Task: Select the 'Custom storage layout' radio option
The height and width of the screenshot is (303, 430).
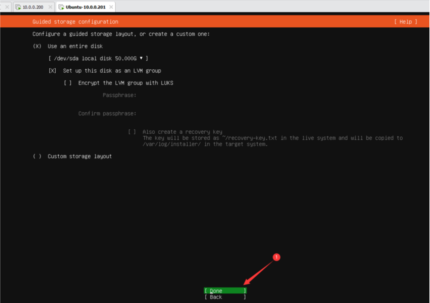Action: click(x=37, y=156)
